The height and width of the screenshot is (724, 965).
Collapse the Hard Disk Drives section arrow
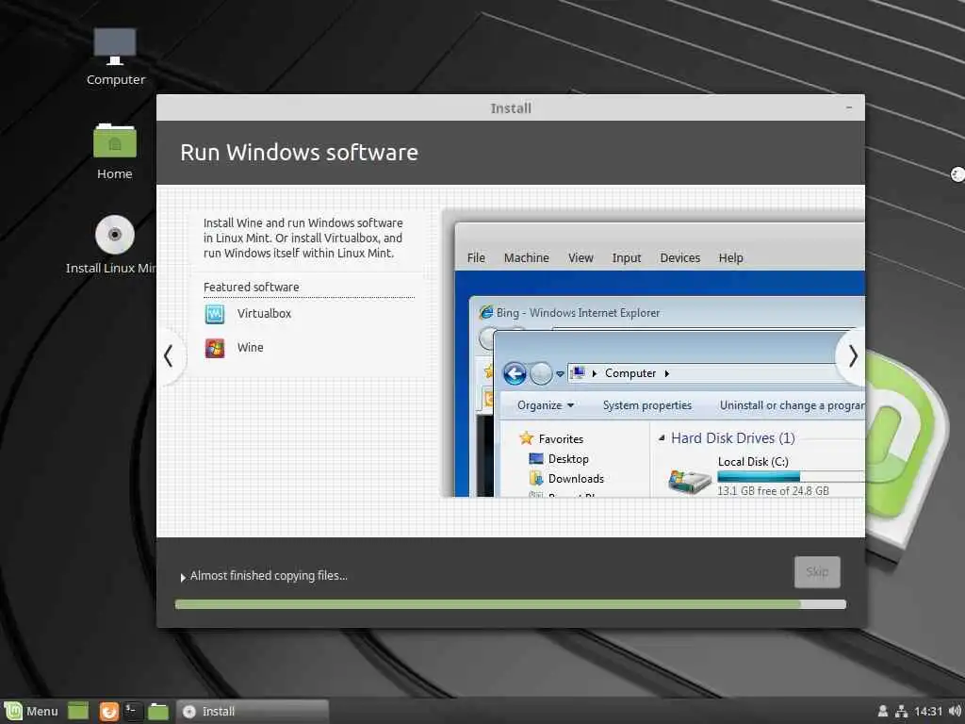[x=662, y=438]
